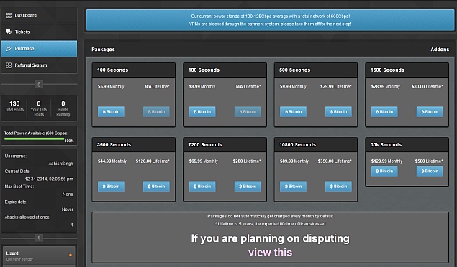Click the 'Attacks allowed at once' label
The width and height of the screenshot is (457, 267).
pos(27,217)
